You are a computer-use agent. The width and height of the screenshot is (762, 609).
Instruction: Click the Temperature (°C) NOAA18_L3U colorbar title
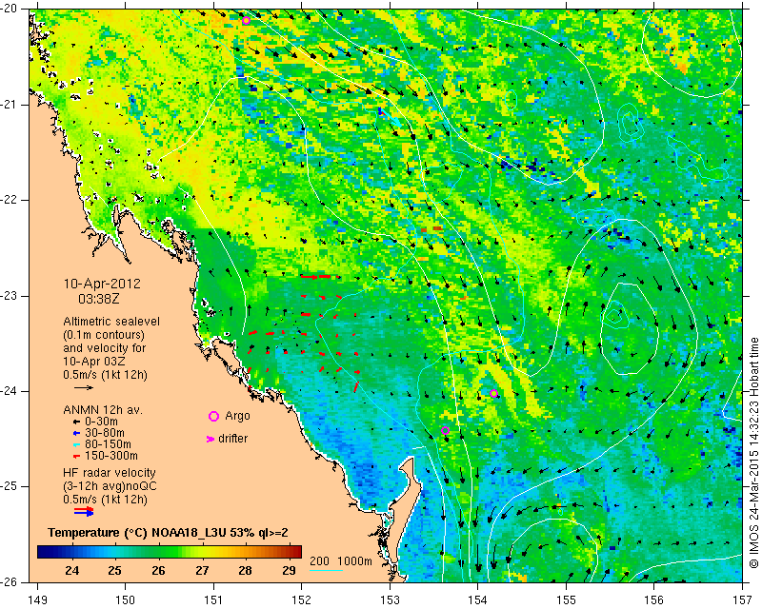pos(168,533)
